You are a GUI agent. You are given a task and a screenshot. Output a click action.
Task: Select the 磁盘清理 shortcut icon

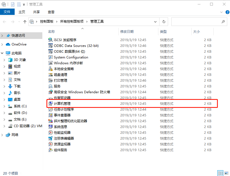coord(51,74)
